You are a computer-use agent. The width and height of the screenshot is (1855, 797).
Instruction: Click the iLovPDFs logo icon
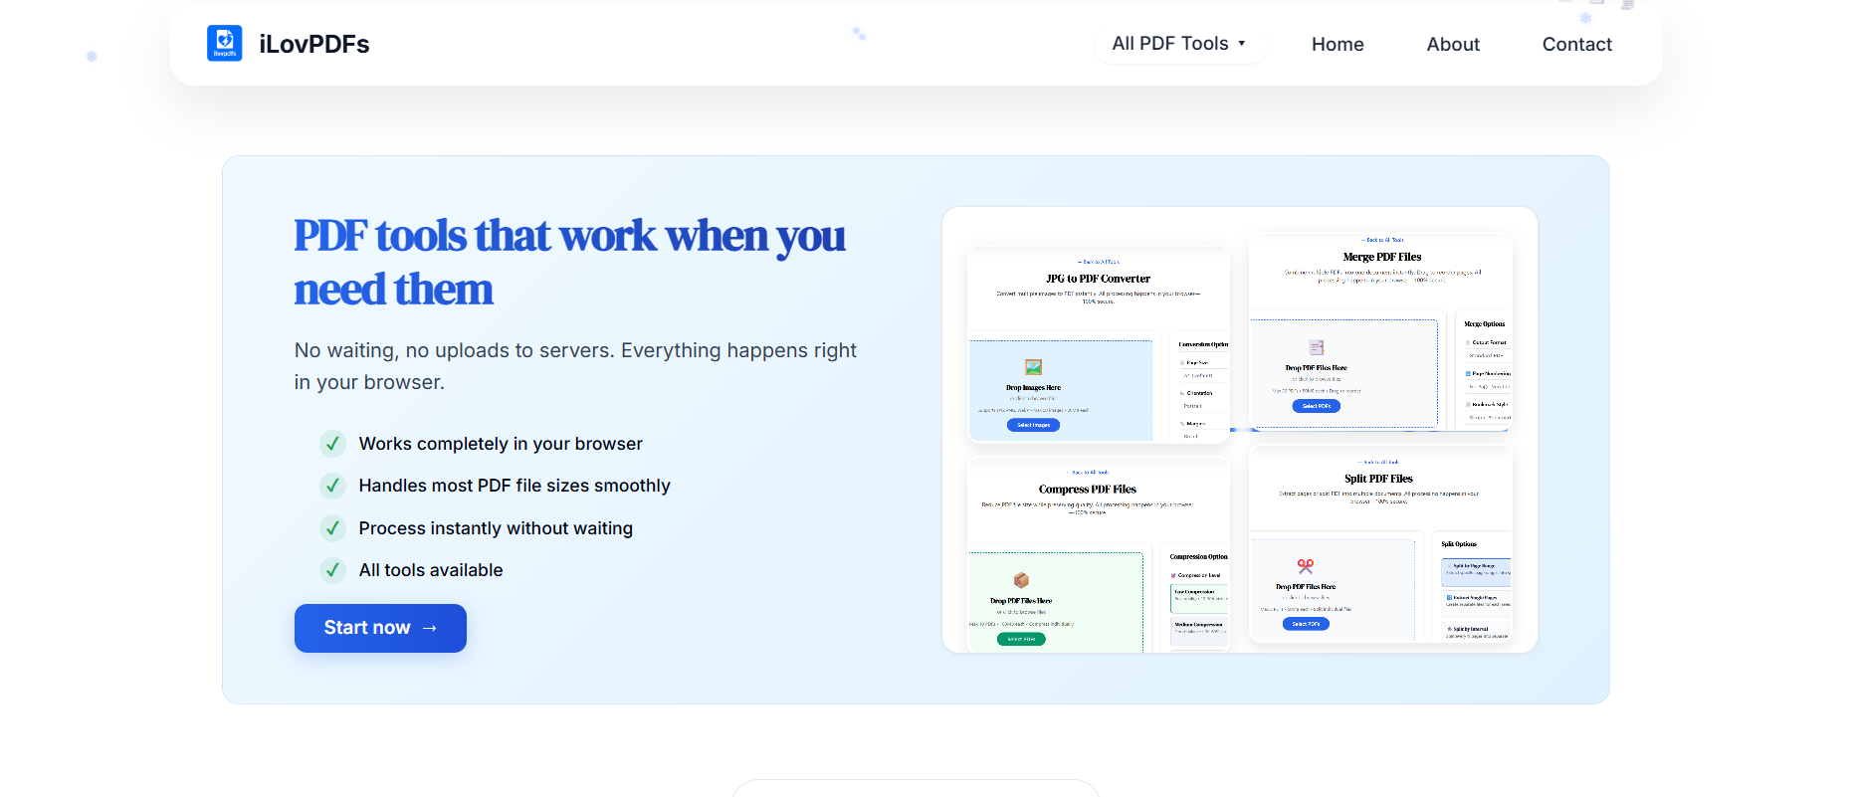tap(224, 43)
